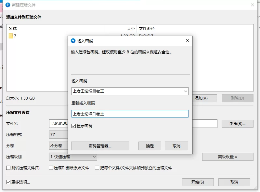The width and height of the screenshot is (260, 192).
Task: Open 高级设置 » button
Action: coord(228,157)
